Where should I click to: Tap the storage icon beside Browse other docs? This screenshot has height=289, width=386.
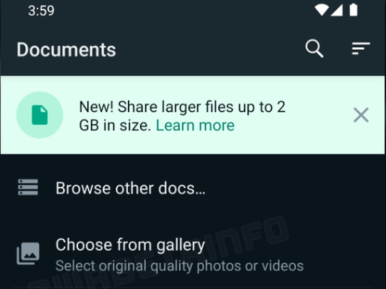click(x=28, y=187)
